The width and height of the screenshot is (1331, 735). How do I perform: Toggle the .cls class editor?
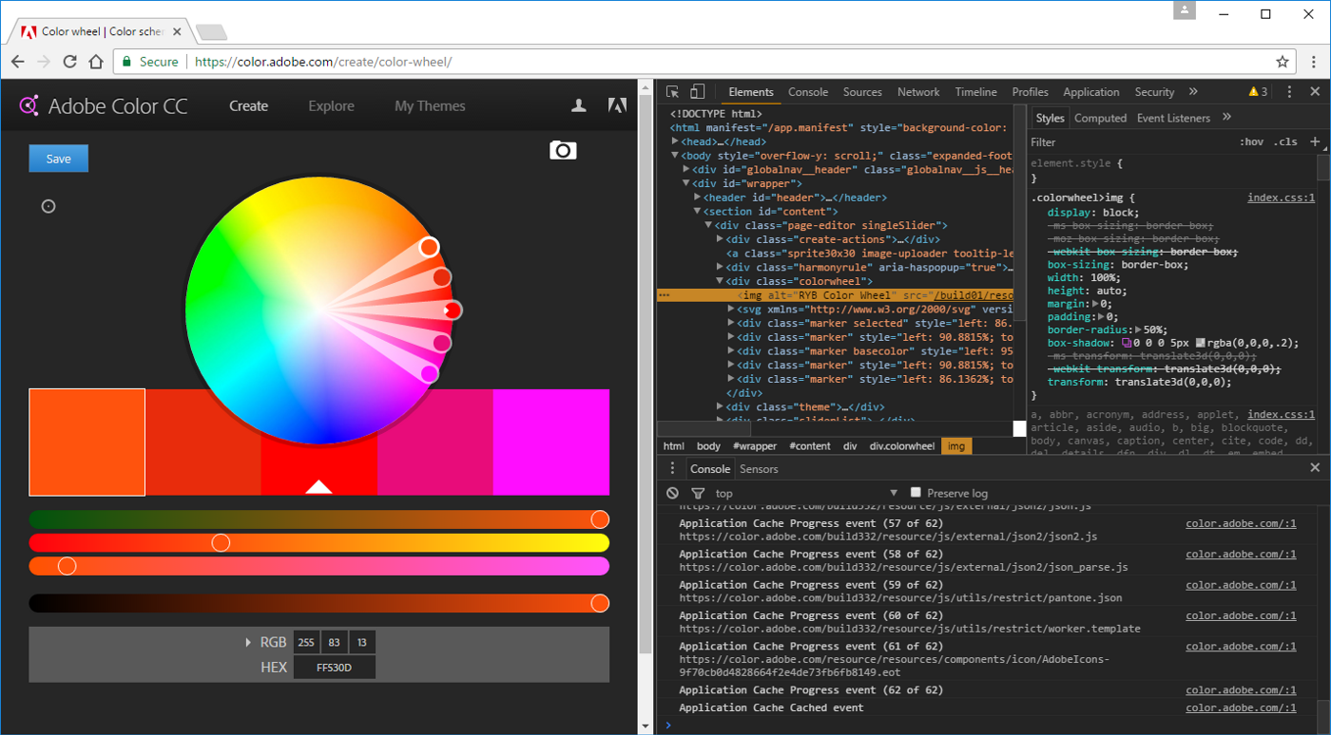tap(1286, 141)
